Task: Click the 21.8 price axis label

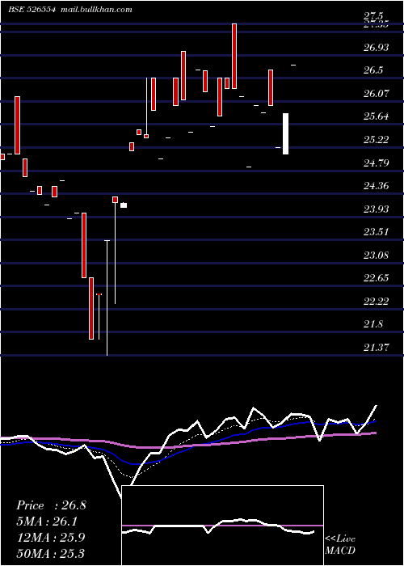Action: pyautogui.click(x=373, y=324)
